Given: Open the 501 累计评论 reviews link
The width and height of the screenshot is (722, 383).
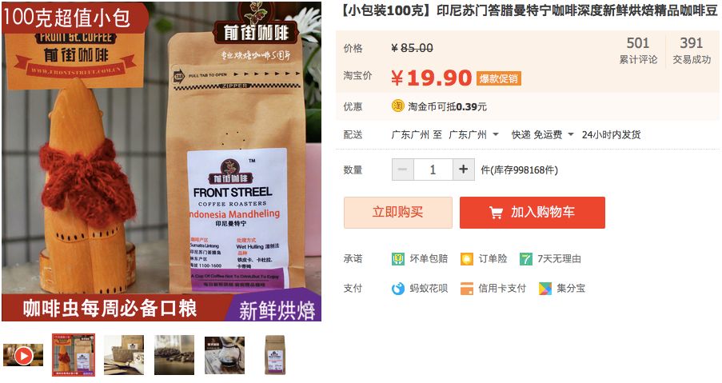Looking at the screenshot, I should pos(638,50).
